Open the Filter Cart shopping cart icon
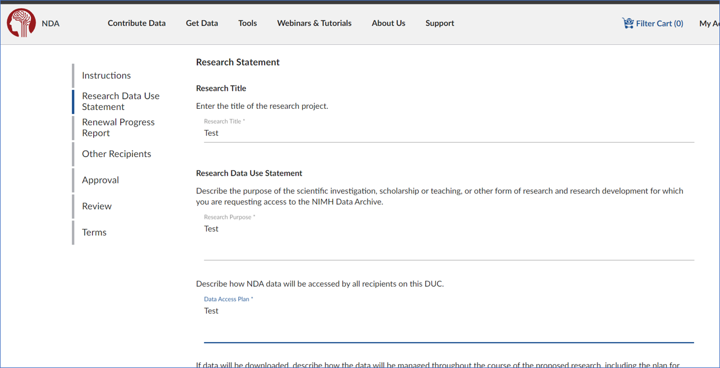This screenshot has width=720, height=368. pyautogui.click(x=628, y=23)
